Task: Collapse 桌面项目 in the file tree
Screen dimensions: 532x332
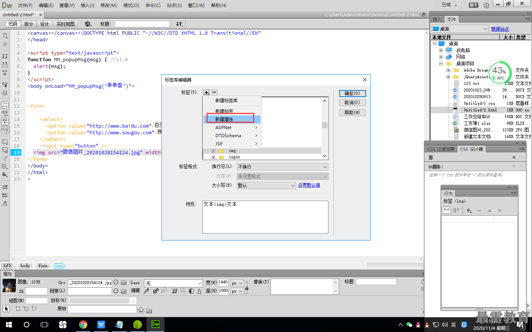Action: click(x=441, y=63)
